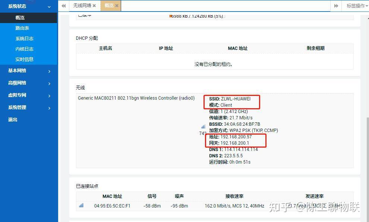Click the 剩余租期 column header
Viewport: 369px width, 222px height.
(315, 48)
